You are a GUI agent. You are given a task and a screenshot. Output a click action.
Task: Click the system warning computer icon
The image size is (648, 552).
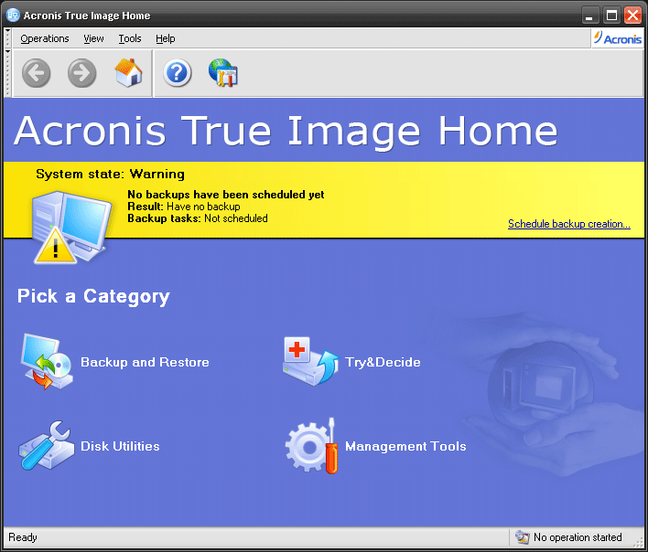click(72, 227)
